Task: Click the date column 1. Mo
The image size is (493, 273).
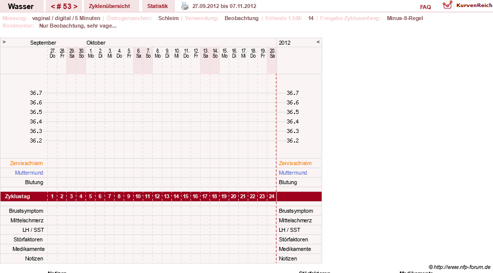Action: (91, 53)
